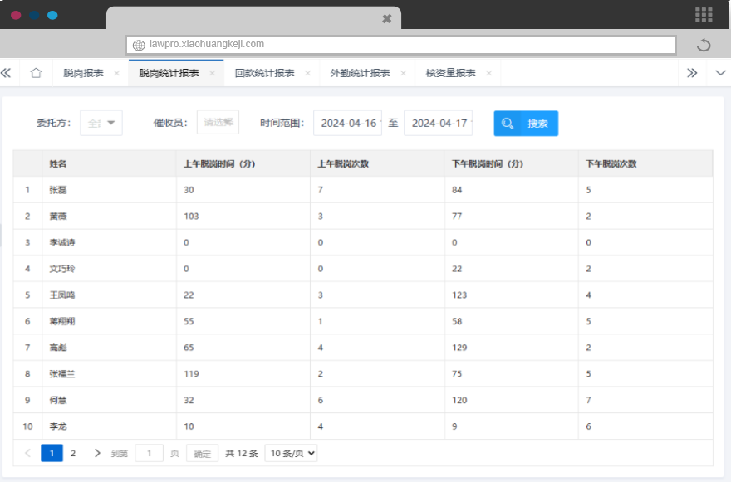Close the browser tab with X
The height and width of the screenshot is (482, 731).
[386, 18]
